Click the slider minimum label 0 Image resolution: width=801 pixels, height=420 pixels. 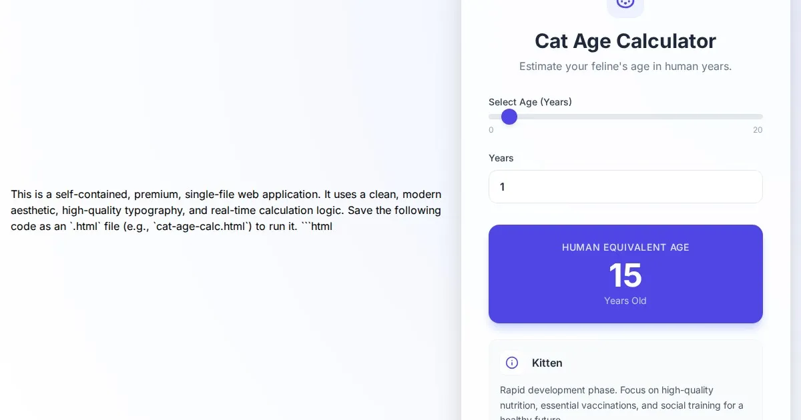(491, 130)
